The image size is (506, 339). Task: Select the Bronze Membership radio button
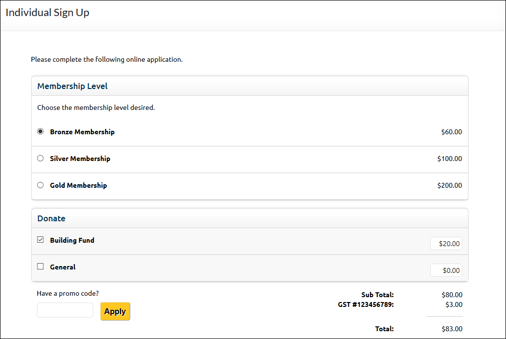click(40, 132)
